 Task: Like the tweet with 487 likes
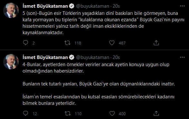point(112,43)
